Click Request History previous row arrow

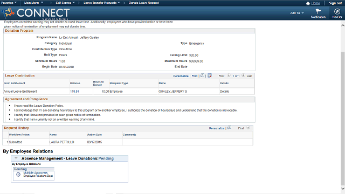248,128
